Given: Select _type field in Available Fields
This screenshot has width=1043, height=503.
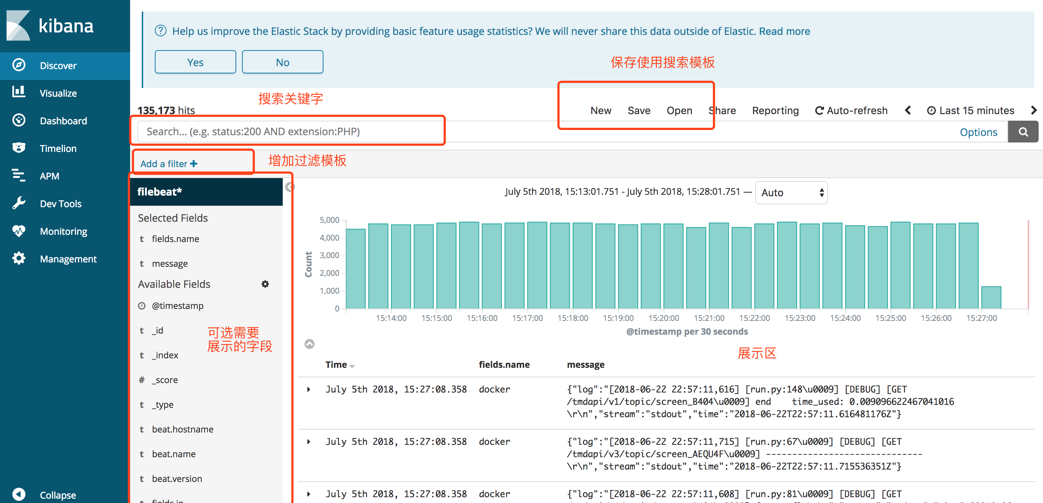Looking at the screenshot, I should (162, 405).
